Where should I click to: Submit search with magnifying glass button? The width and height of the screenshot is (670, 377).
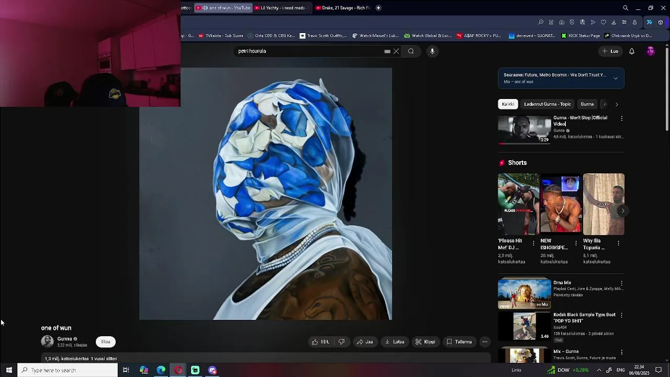tap(411, 51)
